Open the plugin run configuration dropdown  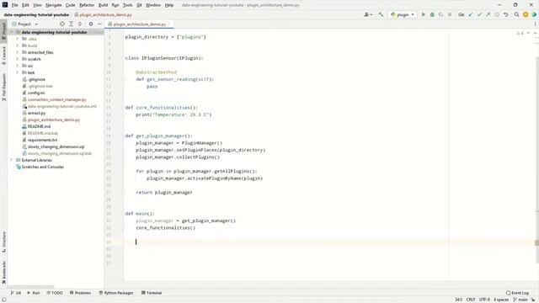[x=403, y=15]
